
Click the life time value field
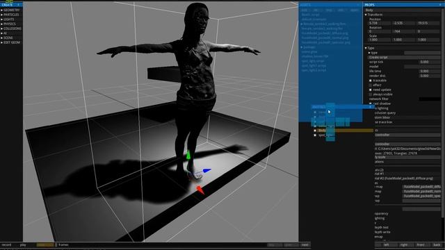(x=430, y=71)
